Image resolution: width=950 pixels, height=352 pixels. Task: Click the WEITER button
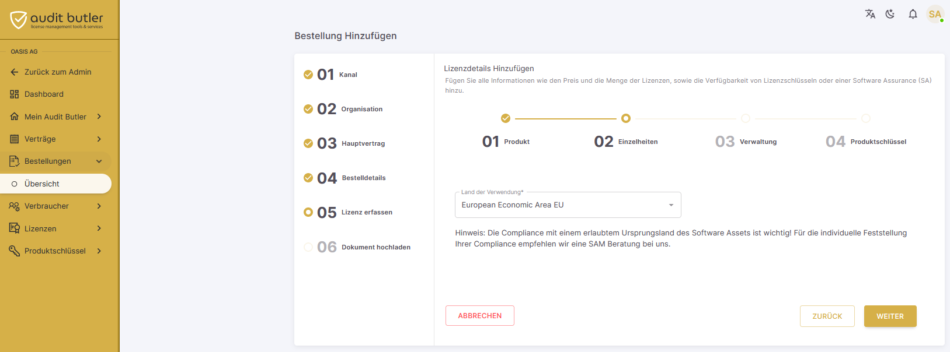(x=890, y=316)
